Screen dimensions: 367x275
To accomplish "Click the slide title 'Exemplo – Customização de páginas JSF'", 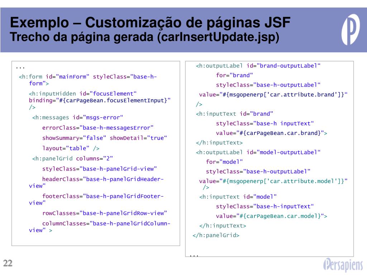I will (x=150, y=23).
